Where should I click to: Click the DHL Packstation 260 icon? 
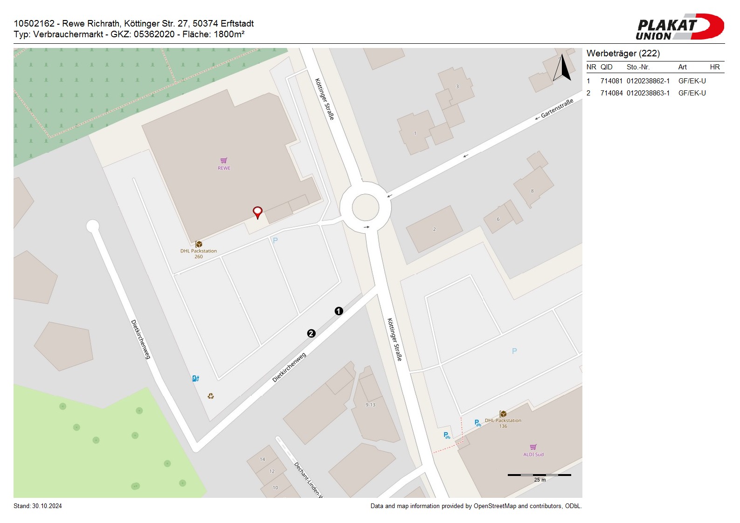point(199,244)
